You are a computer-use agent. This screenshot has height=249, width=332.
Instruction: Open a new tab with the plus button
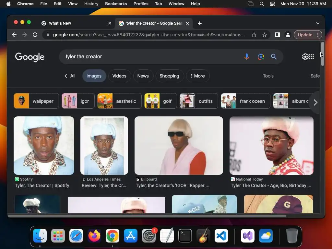pos(199,23)
